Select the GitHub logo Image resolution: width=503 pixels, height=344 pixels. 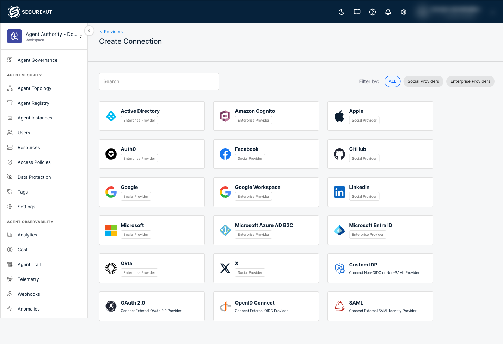pyautogui.click(x=339, y=154)
